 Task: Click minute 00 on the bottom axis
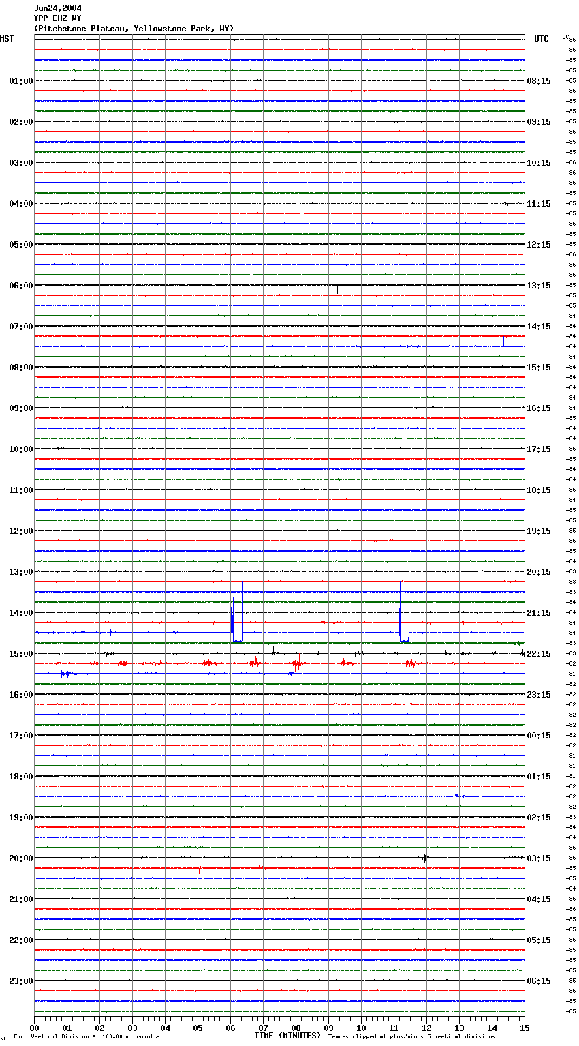[35, 1028]
